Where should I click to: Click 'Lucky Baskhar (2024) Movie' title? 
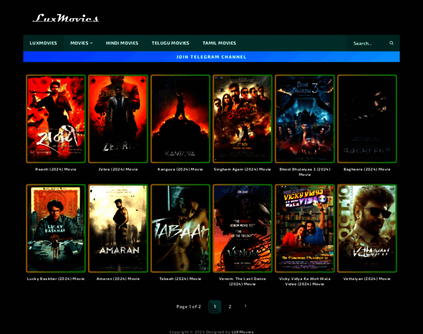point(56,279)
